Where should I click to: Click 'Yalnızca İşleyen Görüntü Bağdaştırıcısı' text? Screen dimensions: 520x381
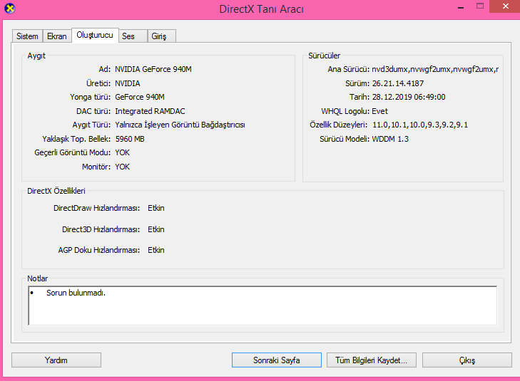click(x=180, y=125)
